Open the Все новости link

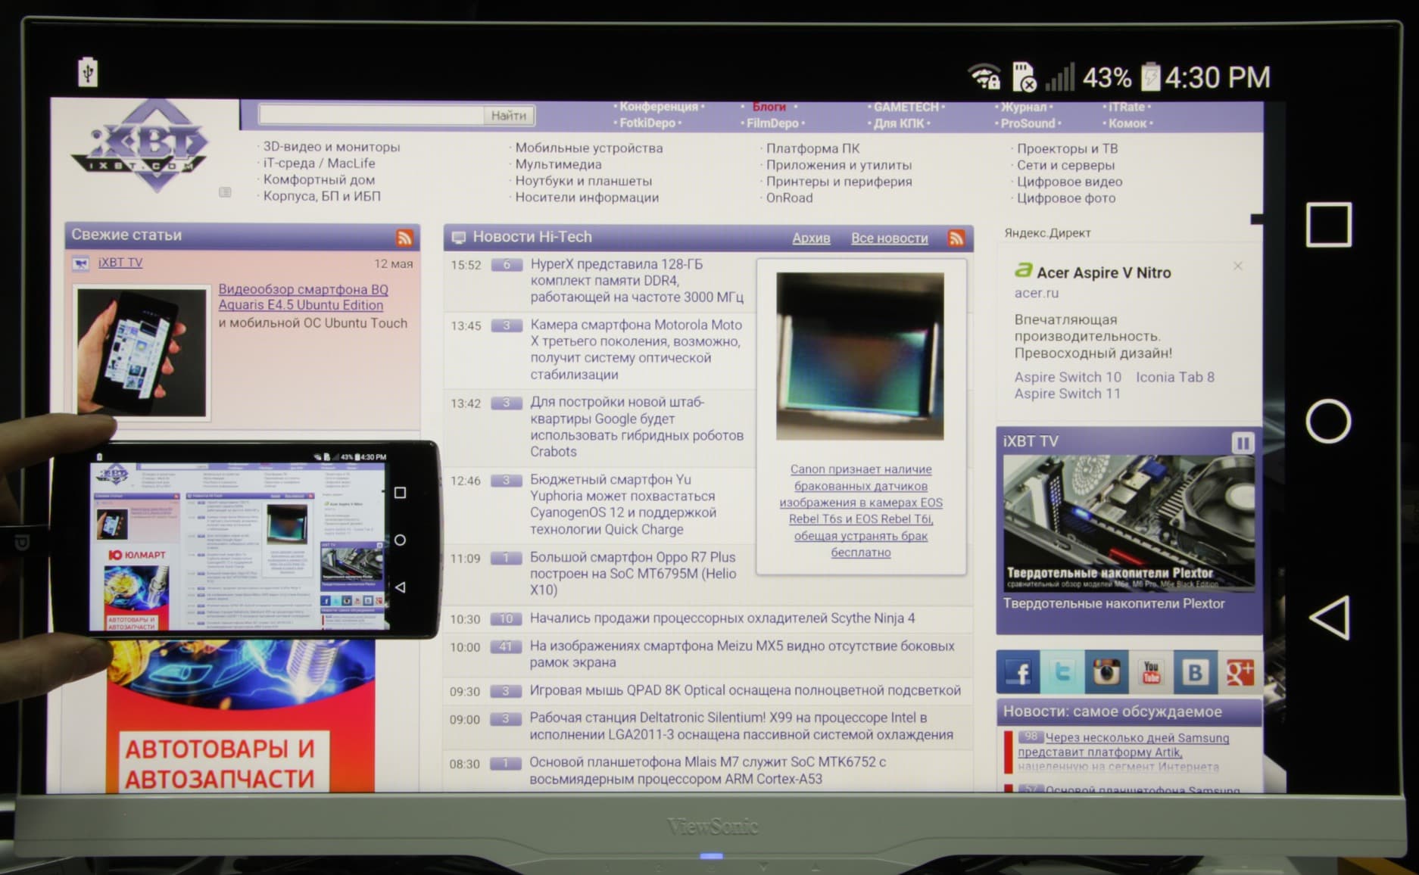click(890, 238)
